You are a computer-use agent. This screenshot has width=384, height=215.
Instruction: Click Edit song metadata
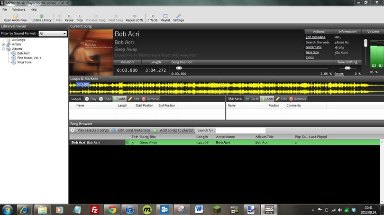pos(131,130)
